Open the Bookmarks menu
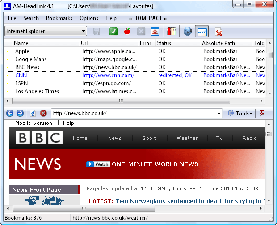 pyautogui.click(x=59, y=18)
